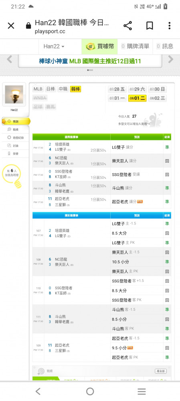Close the browser tab with X icon

click(11, 26)
